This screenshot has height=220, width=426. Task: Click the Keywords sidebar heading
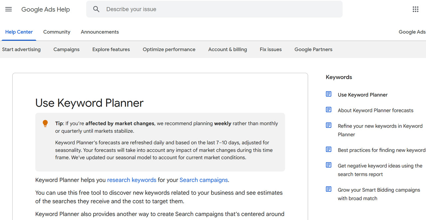point(339,77)
